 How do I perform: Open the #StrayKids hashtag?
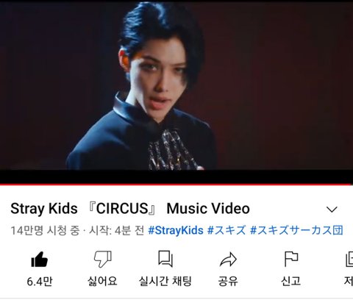tap(176, 230)
